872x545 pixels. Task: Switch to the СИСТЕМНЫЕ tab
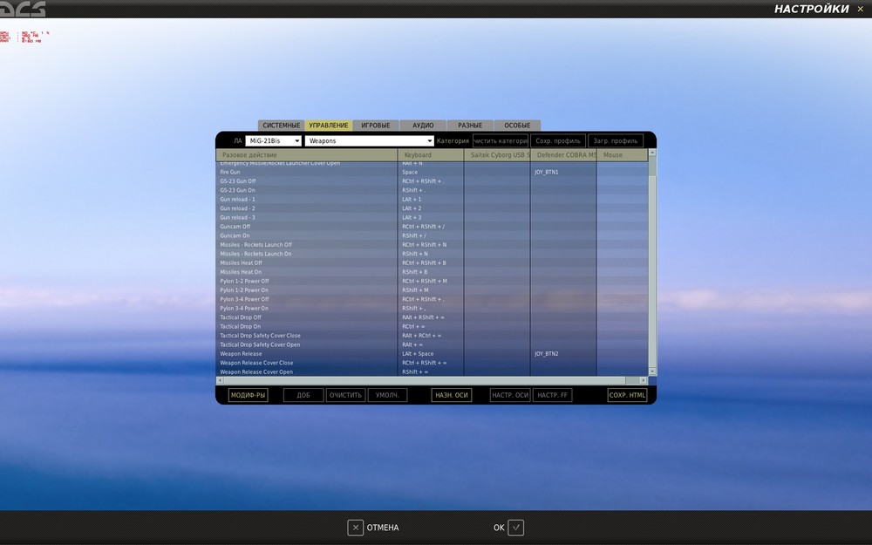point(282,125)
